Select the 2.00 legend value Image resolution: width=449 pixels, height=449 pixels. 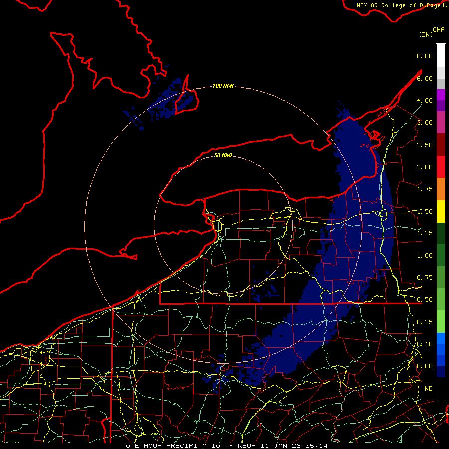(425, 167)
